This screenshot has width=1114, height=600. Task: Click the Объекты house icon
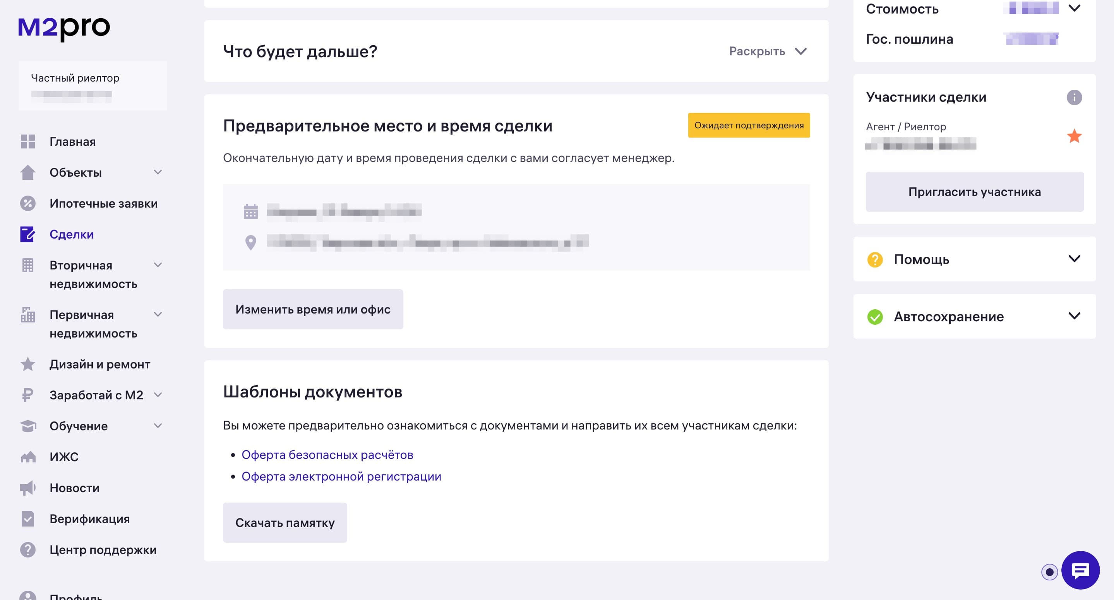pyautogui.click(x=28, y=172)
